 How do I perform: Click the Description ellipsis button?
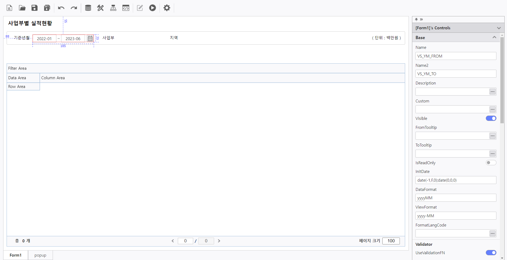(492, 92)
